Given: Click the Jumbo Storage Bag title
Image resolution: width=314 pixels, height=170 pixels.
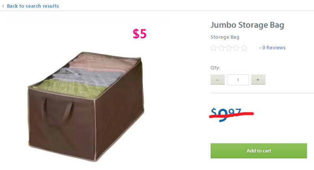Looking at the screenshot, I should (248, 25).
